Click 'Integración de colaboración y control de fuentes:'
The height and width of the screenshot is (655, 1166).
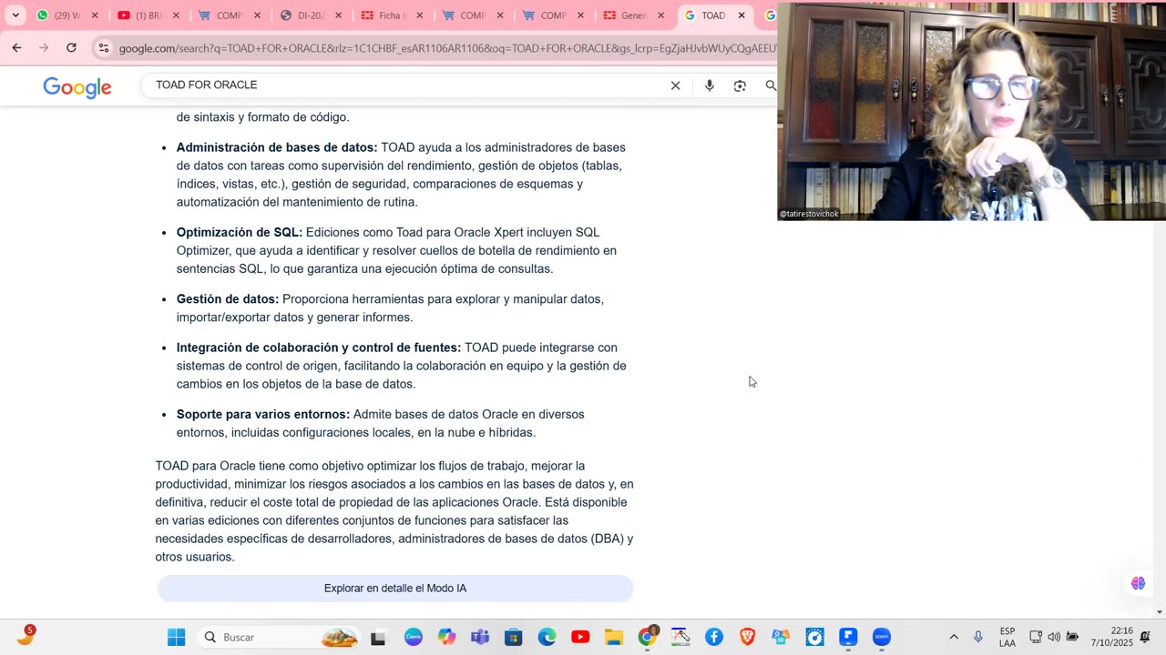(x=319, y=348)
